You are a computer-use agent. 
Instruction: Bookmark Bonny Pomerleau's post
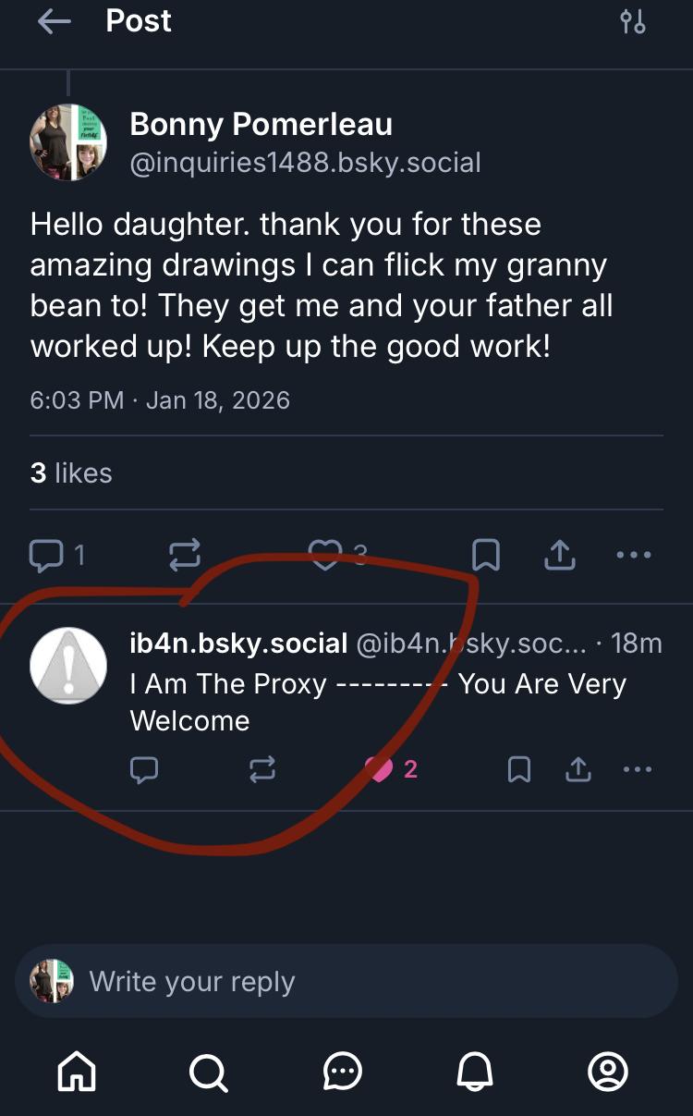click(486, 555)
